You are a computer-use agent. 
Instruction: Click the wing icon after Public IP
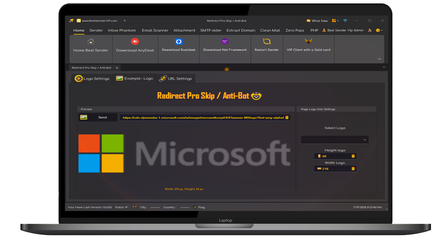pos(134,207)
